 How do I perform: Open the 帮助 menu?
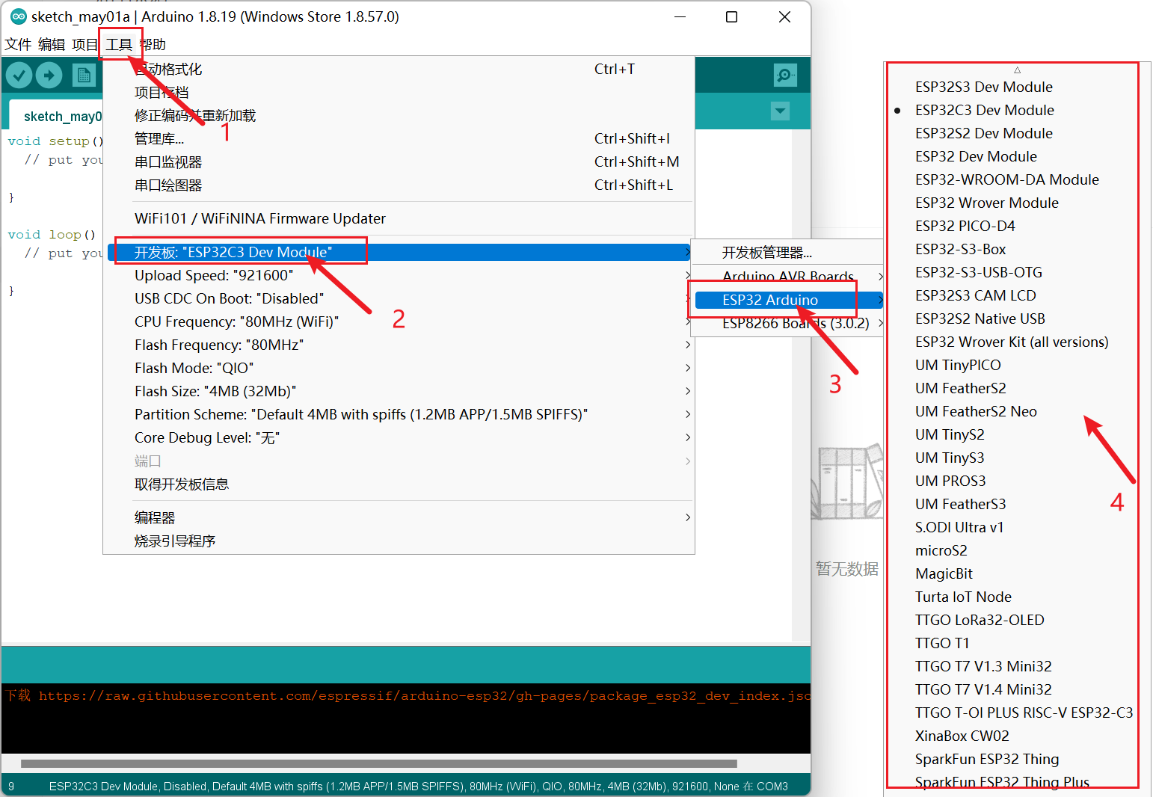153,44
